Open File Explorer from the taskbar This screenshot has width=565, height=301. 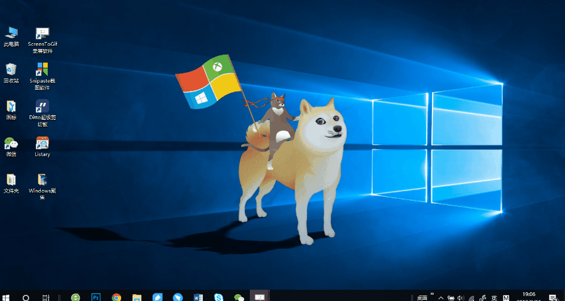click(137, 297)
